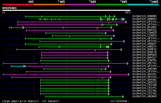161x103 pixels.
Task: Pick the UniRef100_B3NTM0 label
Action: 144,61
